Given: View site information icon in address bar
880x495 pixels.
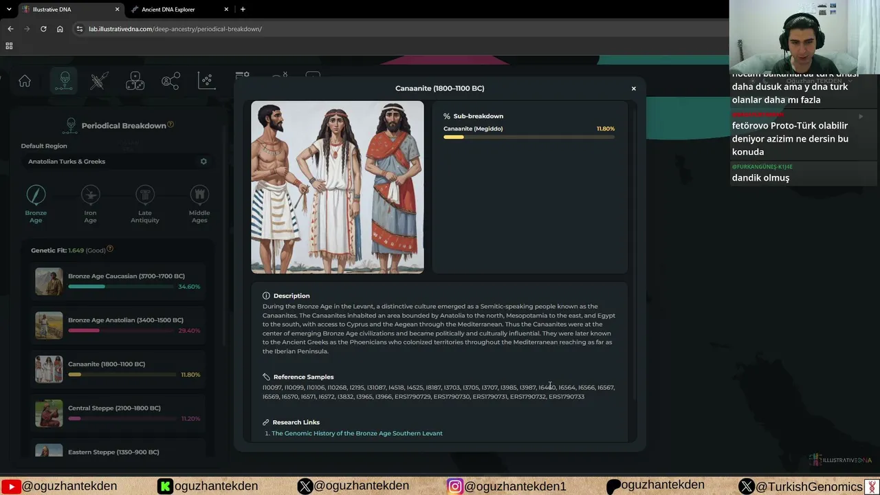Looking at the screenshot, I should coord(80,29).
